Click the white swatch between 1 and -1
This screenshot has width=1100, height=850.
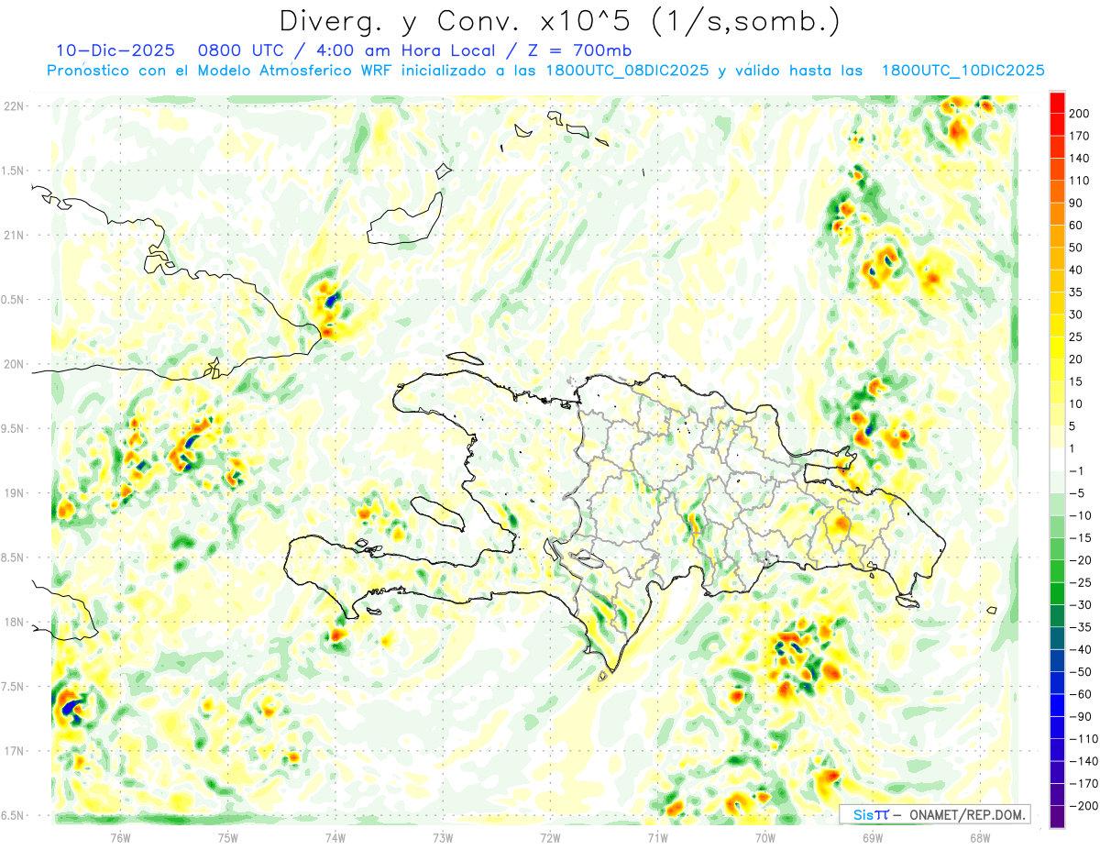click(1057, 459)
